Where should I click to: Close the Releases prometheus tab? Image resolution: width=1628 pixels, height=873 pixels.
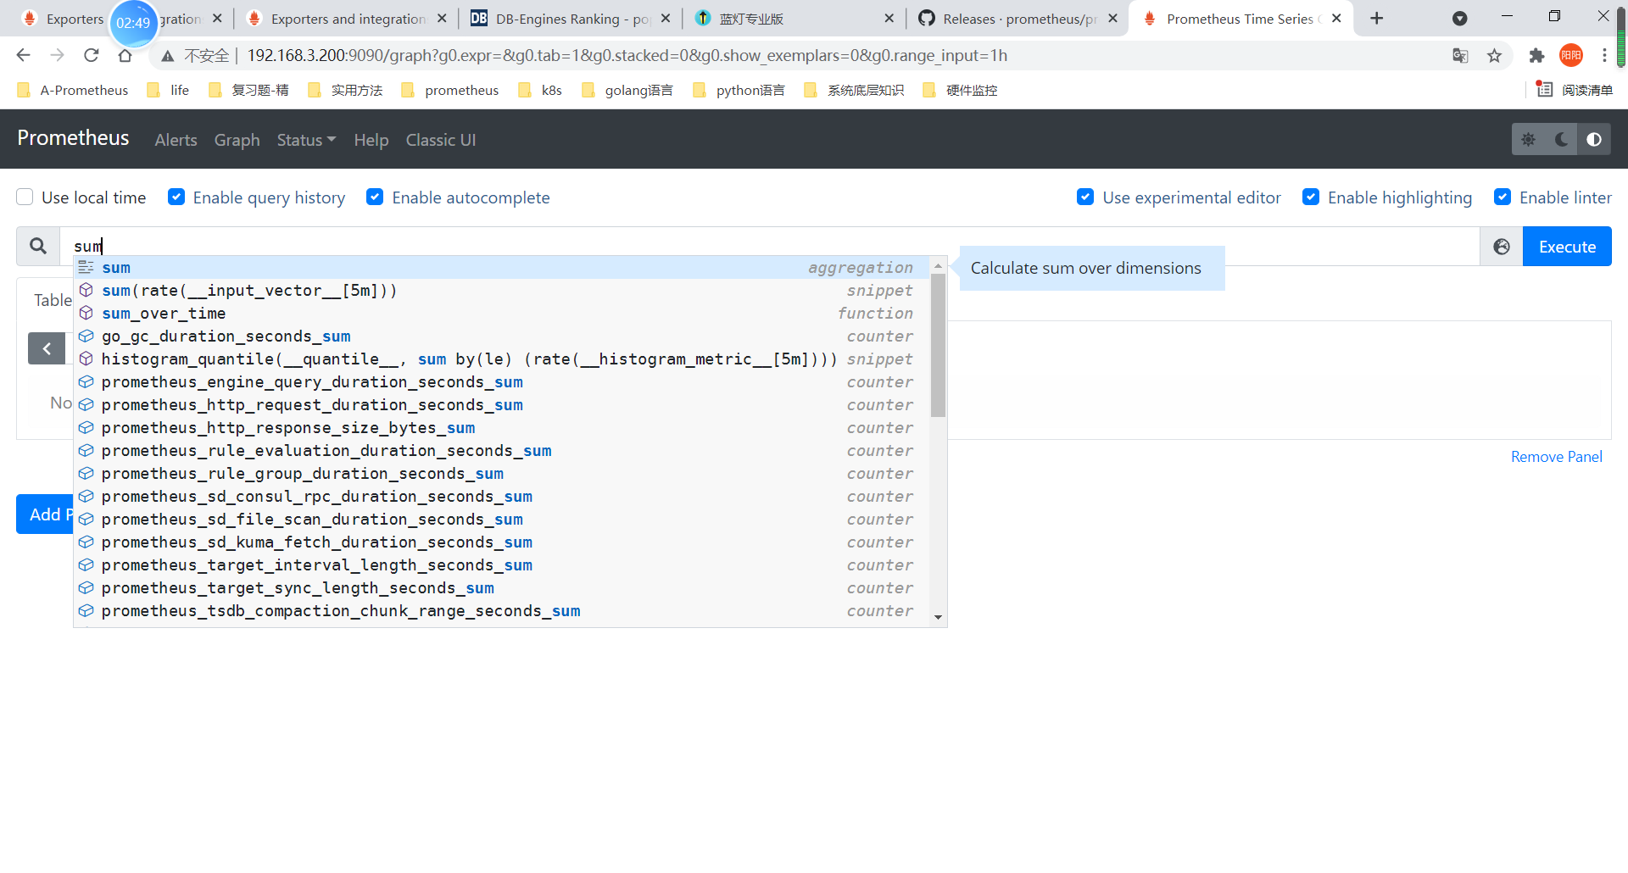click(1113, 19)
